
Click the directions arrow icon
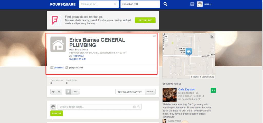[x=52, y=68]
